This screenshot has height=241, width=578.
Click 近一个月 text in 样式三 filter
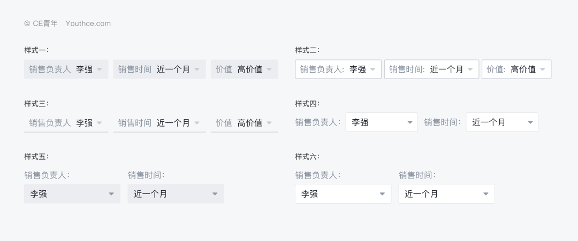173,123
